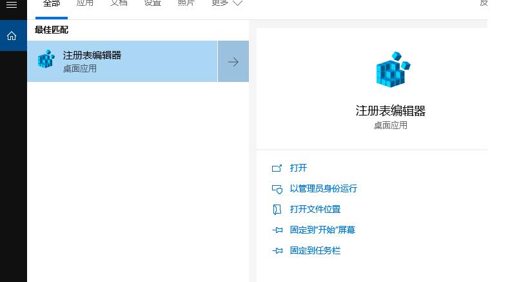Select 注册表编辑器 search result
This screenshot has width=510, height=282.
(123, 61)
